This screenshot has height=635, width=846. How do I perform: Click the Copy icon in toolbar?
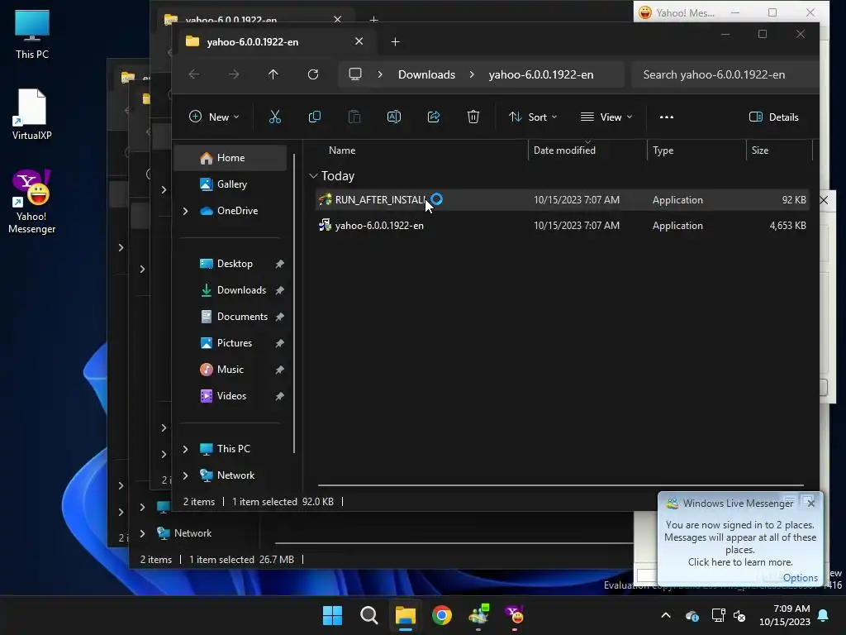pos(315,117)
